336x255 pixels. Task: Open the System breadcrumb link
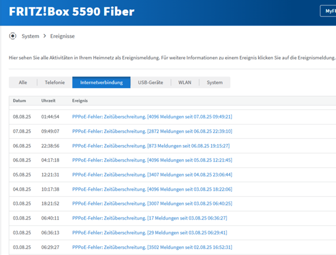click(x=30, y=36)
